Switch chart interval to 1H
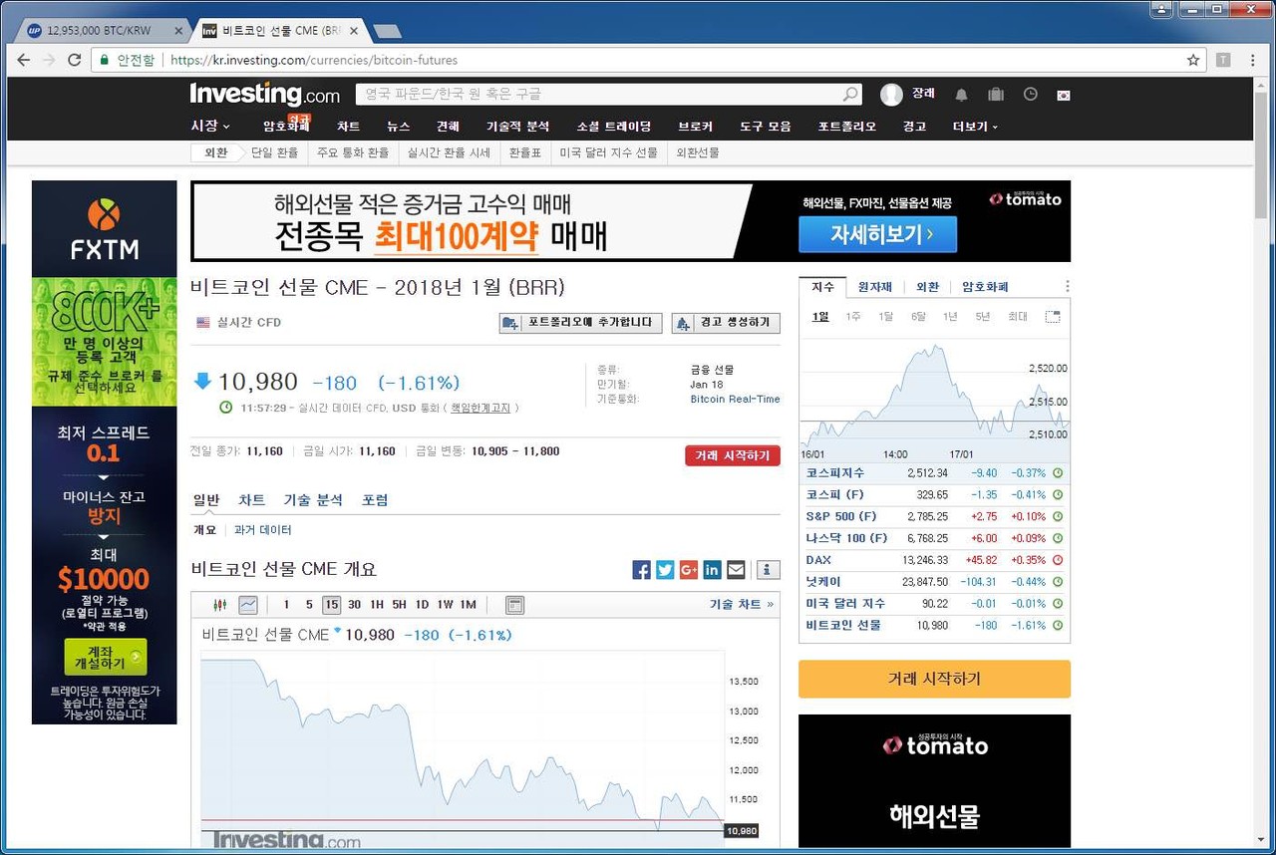 376,604
